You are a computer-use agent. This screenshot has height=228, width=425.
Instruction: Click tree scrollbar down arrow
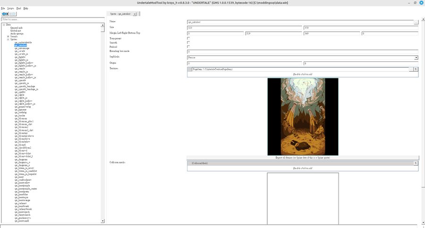click(x=102, y=221)
